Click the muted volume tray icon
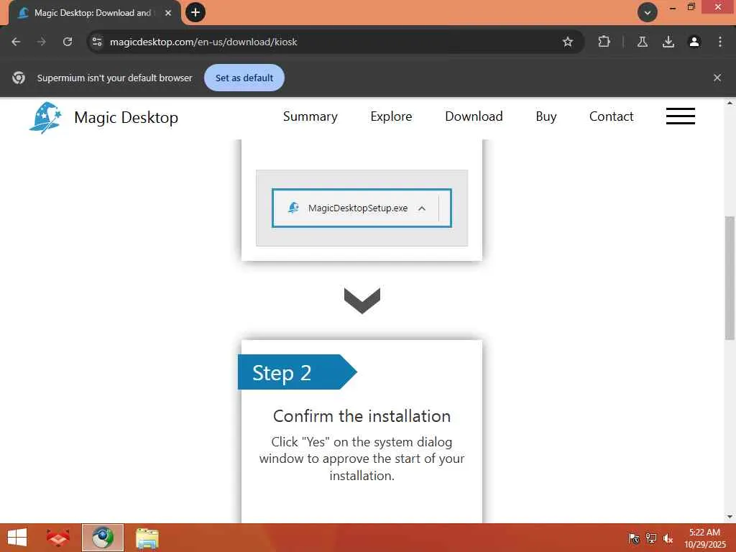The width and height of the screenshot is (736, 552). (668, 538)
